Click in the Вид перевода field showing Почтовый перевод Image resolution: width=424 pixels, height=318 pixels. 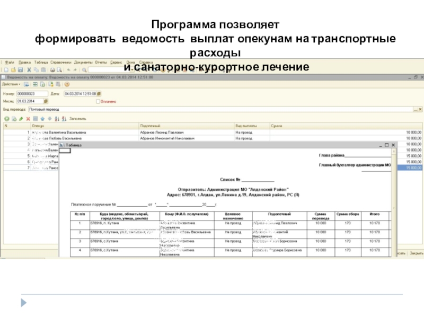tap(220, 109)
